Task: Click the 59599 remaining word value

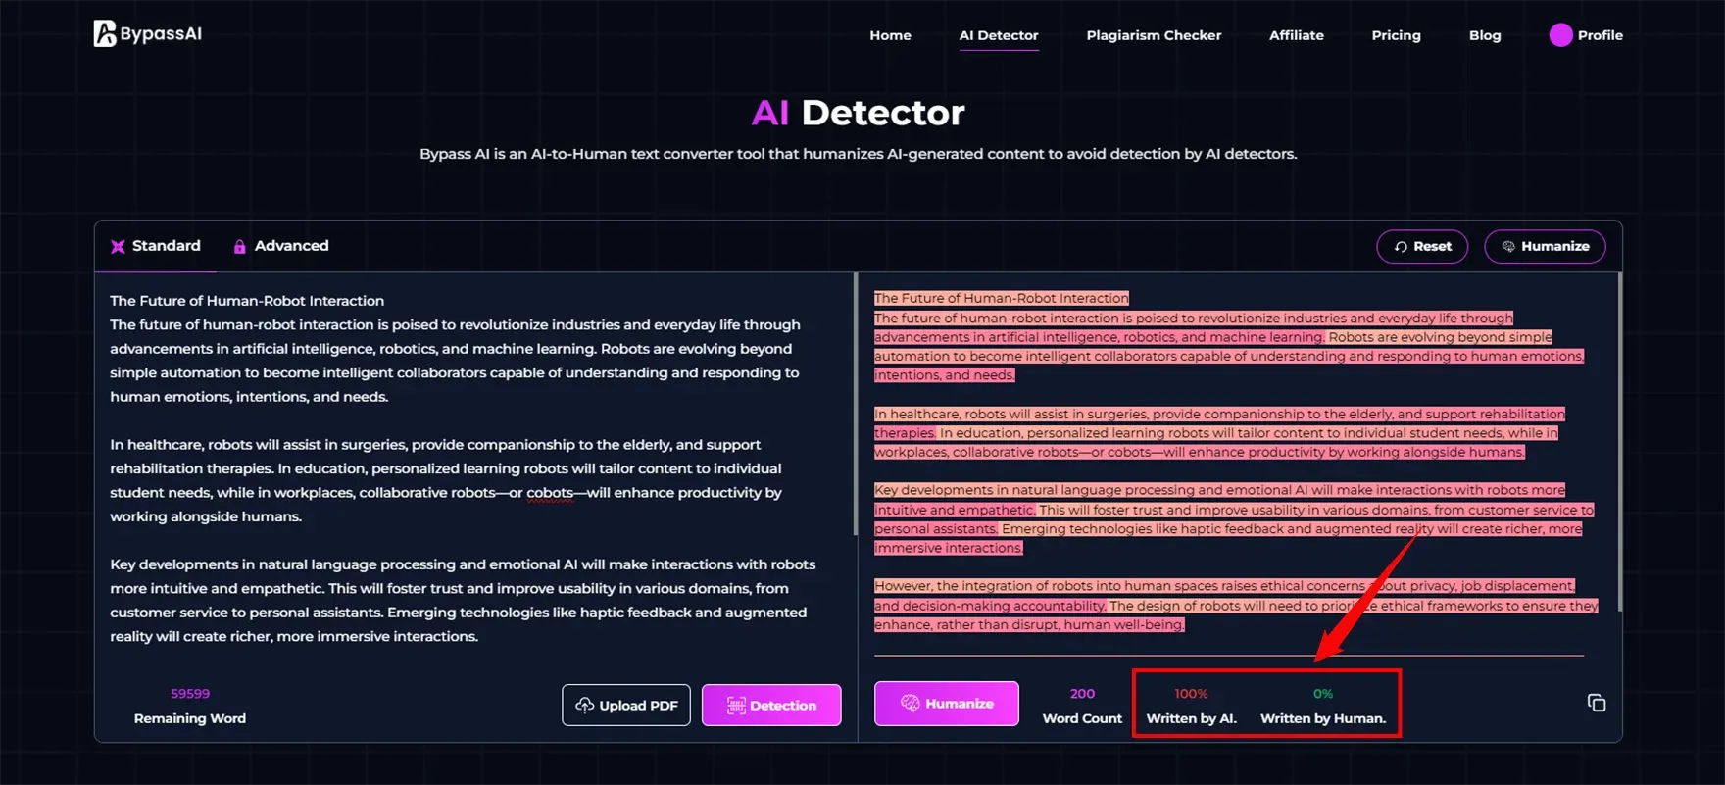Action: (x=190, y=694)
